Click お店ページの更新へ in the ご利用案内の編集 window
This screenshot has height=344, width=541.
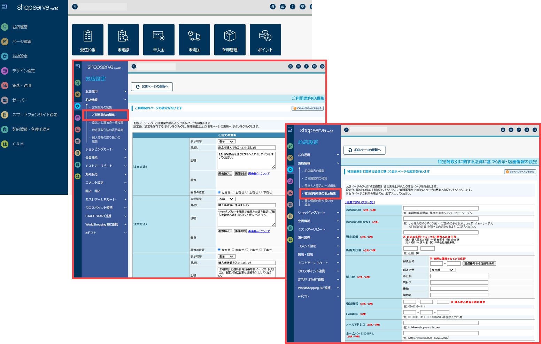point(152,86)
